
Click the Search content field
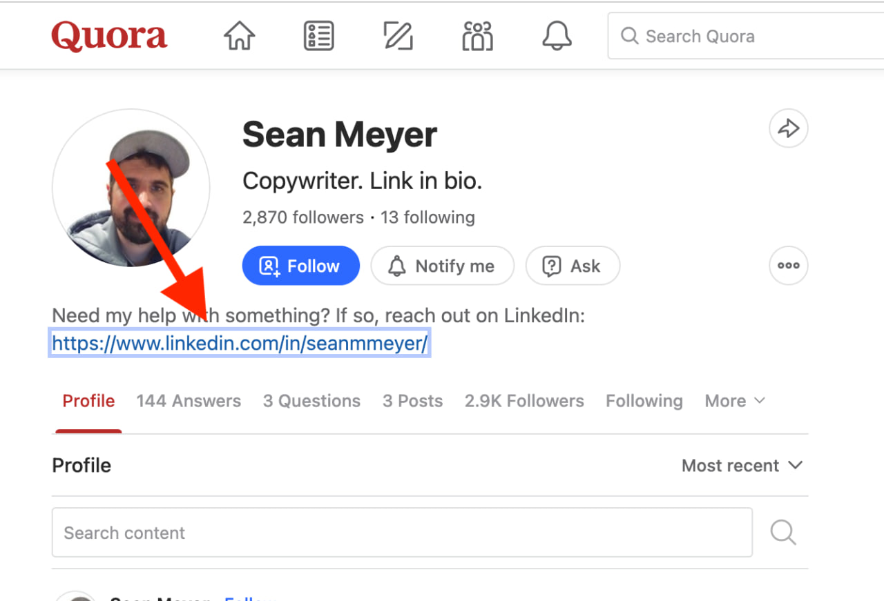point(402,533)
